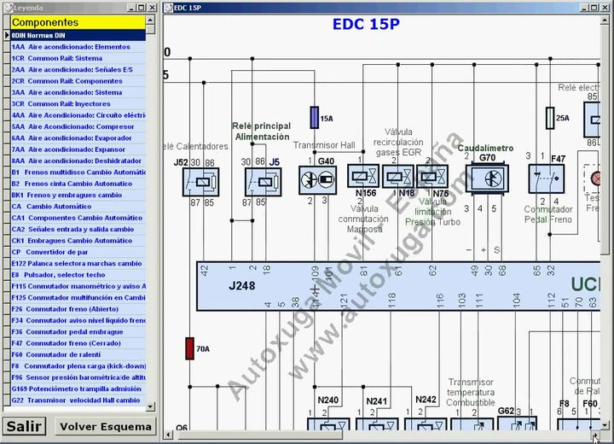Viewport: 614px width, 444px height.
Task: Maximize the EDC 15P window
Action: [x=594, y=8]
